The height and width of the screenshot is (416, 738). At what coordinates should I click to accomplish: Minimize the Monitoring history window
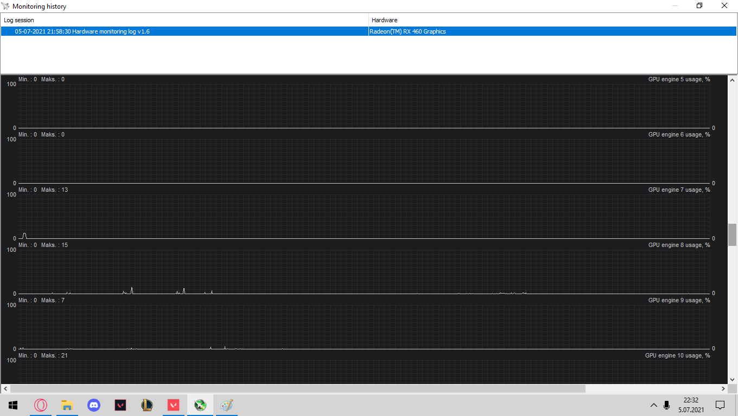click(675, 6)
